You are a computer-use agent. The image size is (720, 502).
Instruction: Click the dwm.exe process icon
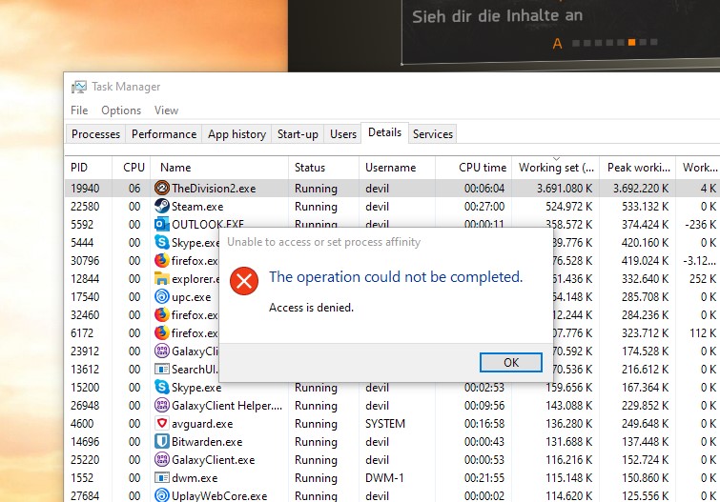pyautogui.click(x=161, y=477)
